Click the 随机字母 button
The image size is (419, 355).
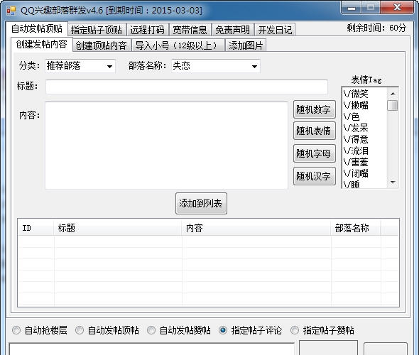coord(315,153)
